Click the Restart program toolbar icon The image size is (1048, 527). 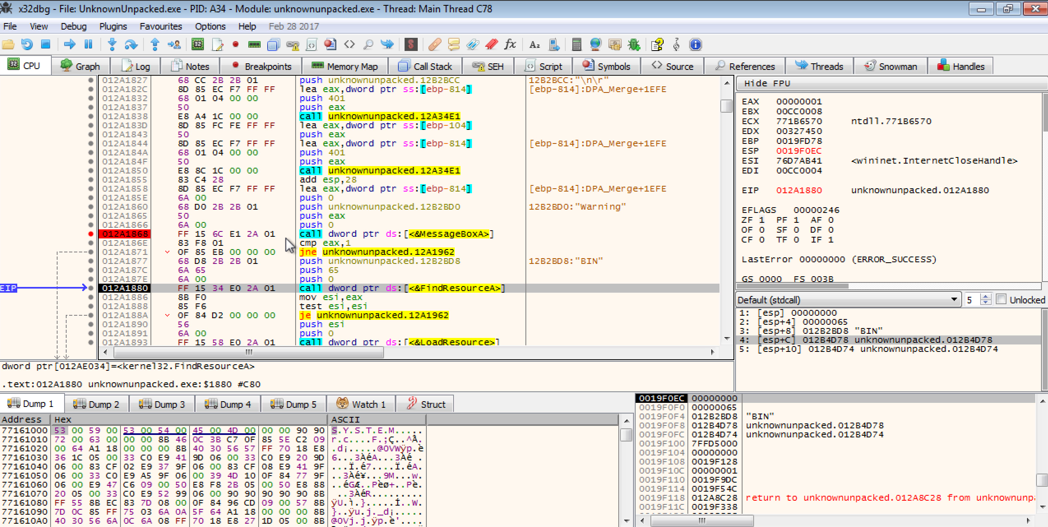pyautogui.click(x=27, y=44)
